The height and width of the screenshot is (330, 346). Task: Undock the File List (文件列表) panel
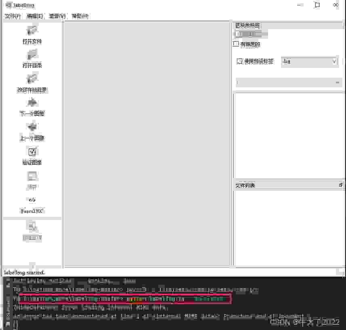pyautogui.click(x=340, y=185)
